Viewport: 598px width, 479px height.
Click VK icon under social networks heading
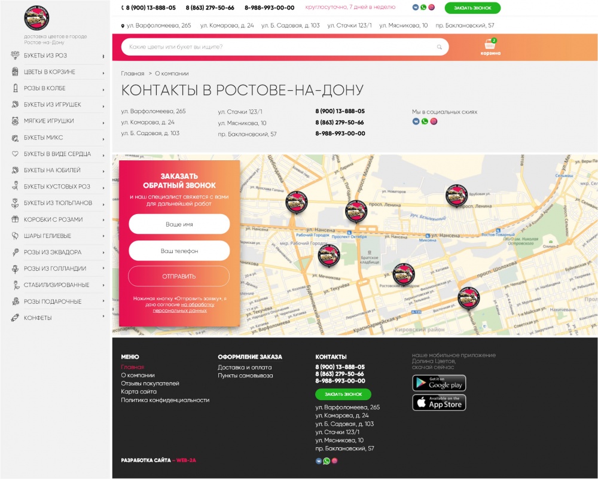[416, 121]
